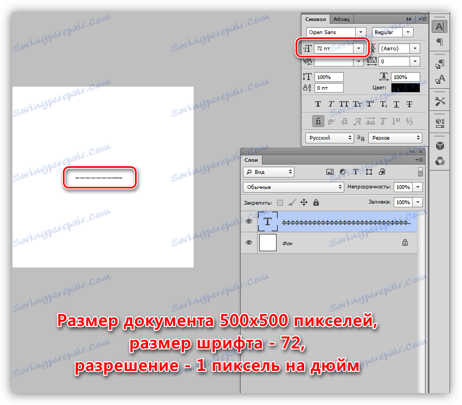
Task: Click the padlock on Фон layer
Action: (405, 243)
